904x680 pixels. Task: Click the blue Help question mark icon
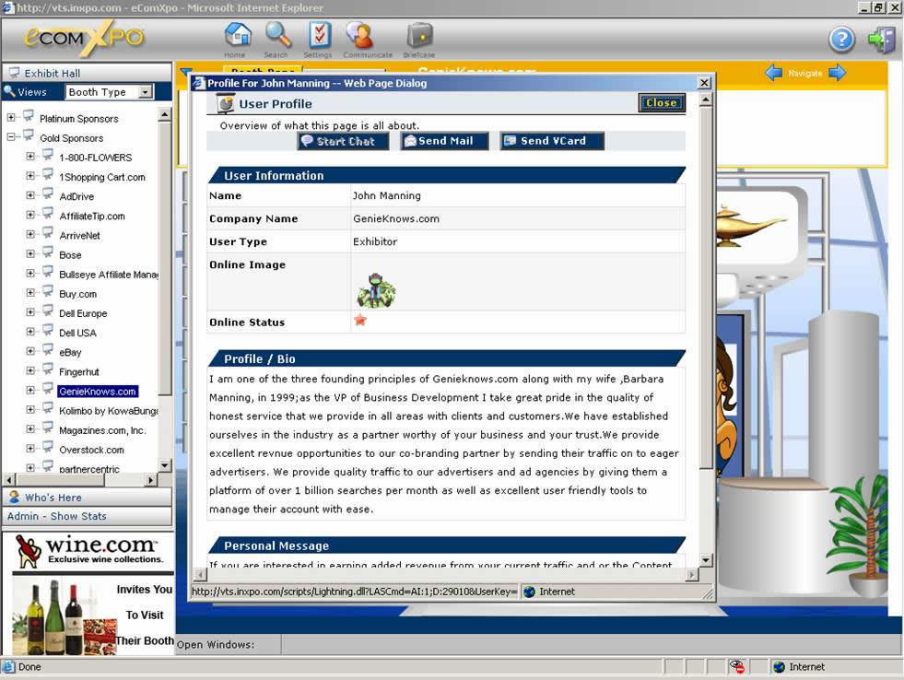(841, 40)
